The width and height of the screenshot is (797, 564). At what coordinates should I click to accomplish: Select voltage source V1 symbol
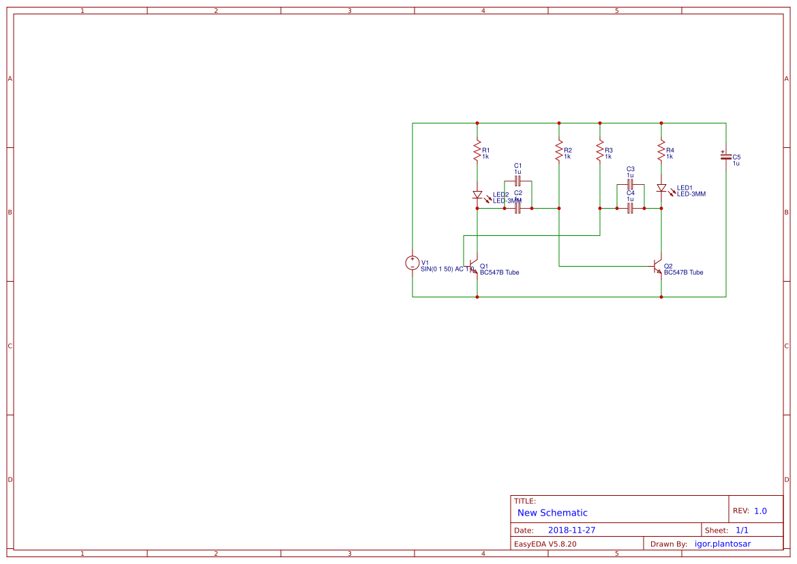click(412, 263)
